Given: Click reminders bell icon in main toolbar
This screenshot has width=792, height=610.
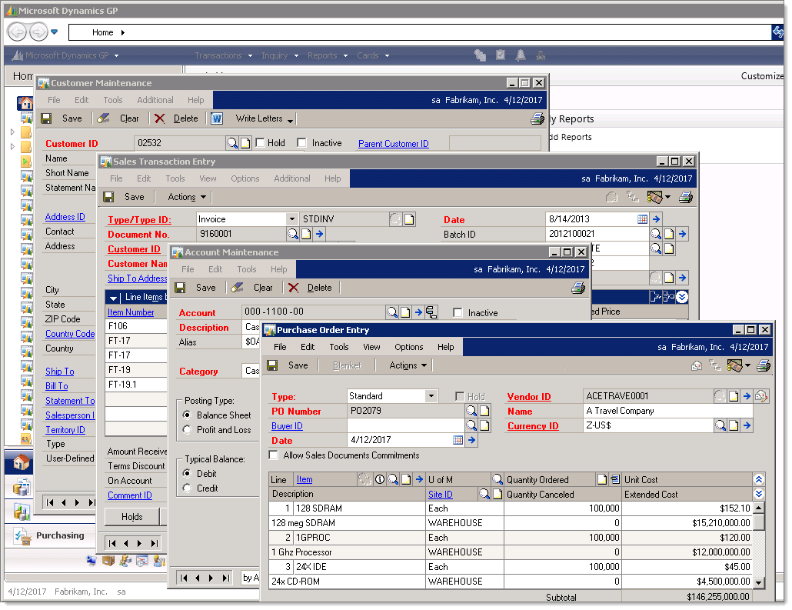Looking at the screenshot, I should click(521, 55).
